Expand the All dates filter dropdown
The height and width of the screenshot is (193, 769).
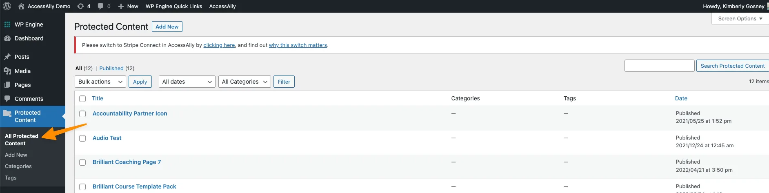tap(187, 82)
